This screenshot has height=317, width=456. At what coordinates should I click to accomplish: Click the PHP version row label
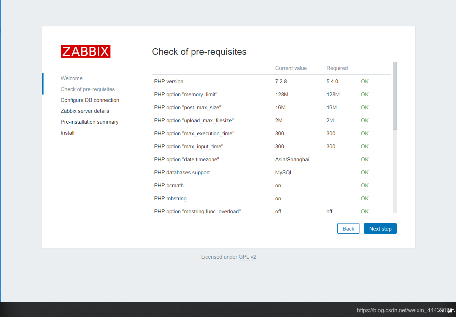pos(168,82)
